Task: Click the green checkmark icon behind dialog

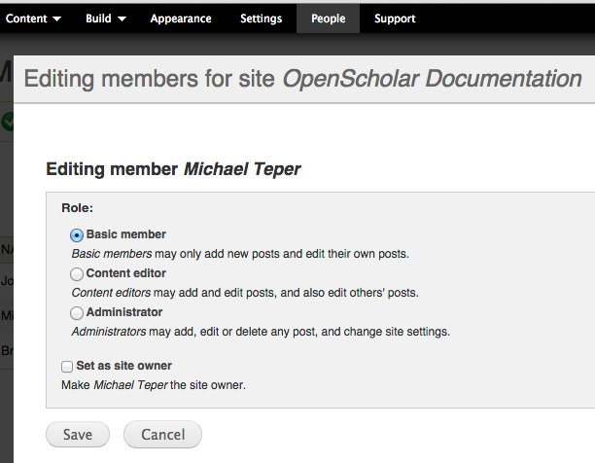Action: click(7, 122)
